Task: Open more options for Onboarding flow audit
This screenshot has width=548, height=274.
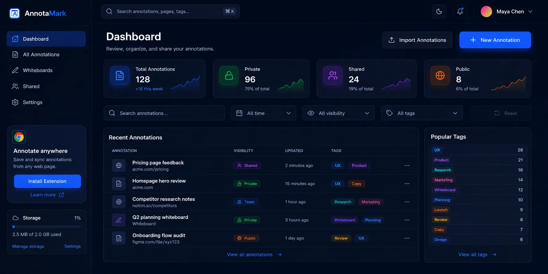Action: coord(407,238)
